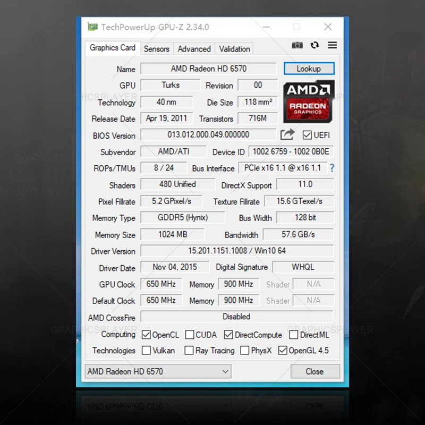Click the GPU Clock row Shader N/A field
425x425 pixels.
[313, 284]
